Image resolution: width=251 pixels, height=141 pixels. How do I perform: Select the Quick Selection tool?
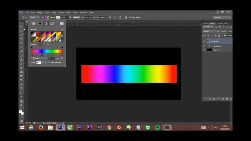21,39
